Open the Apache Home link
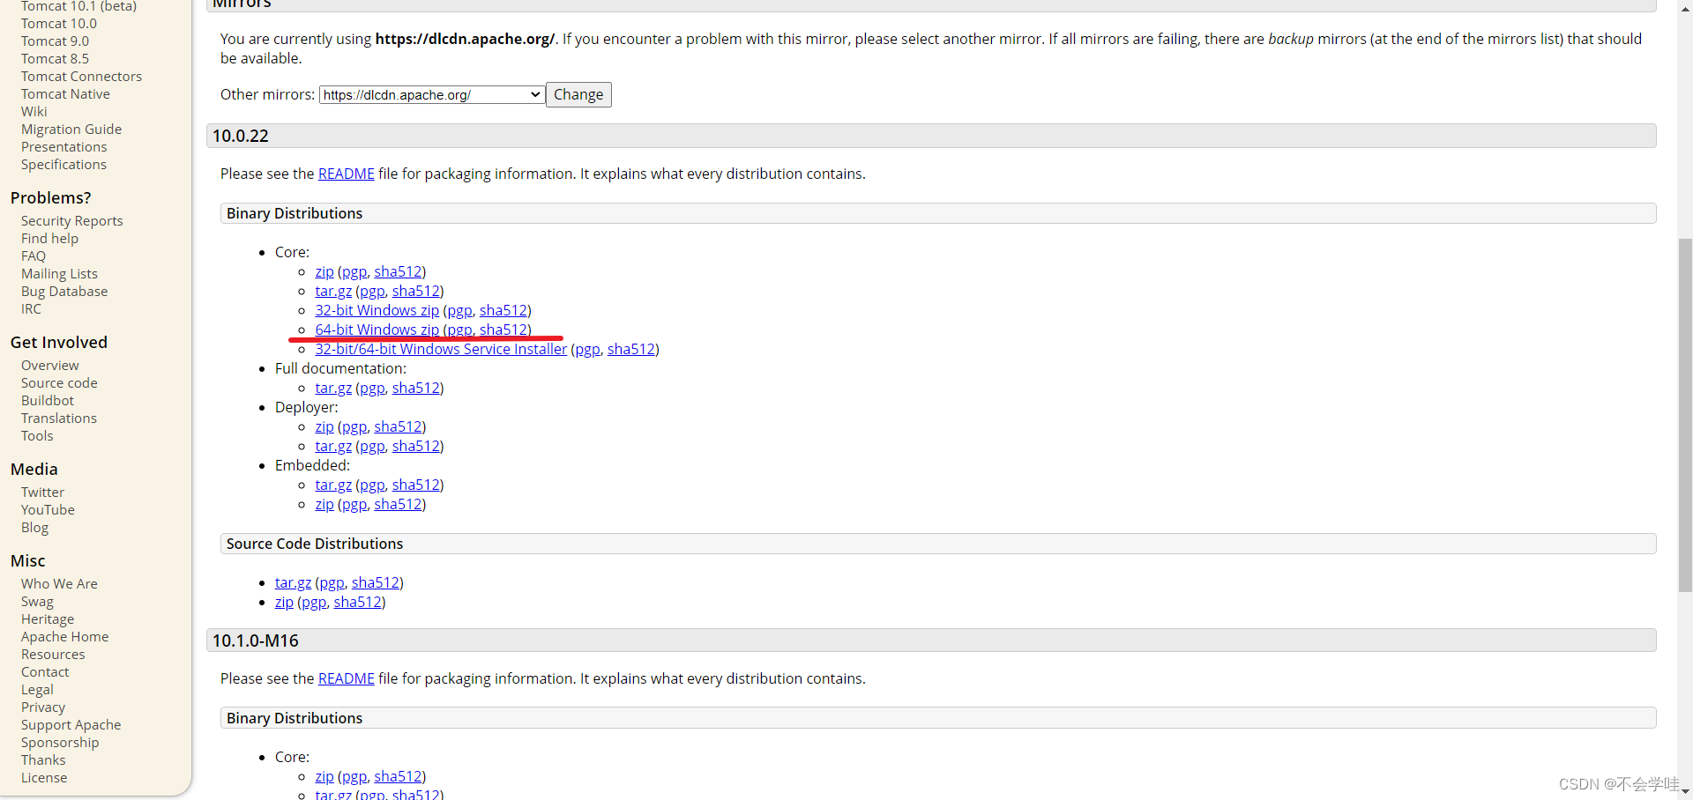This screenshot has width=1693, height=800. tap(65, 637)
